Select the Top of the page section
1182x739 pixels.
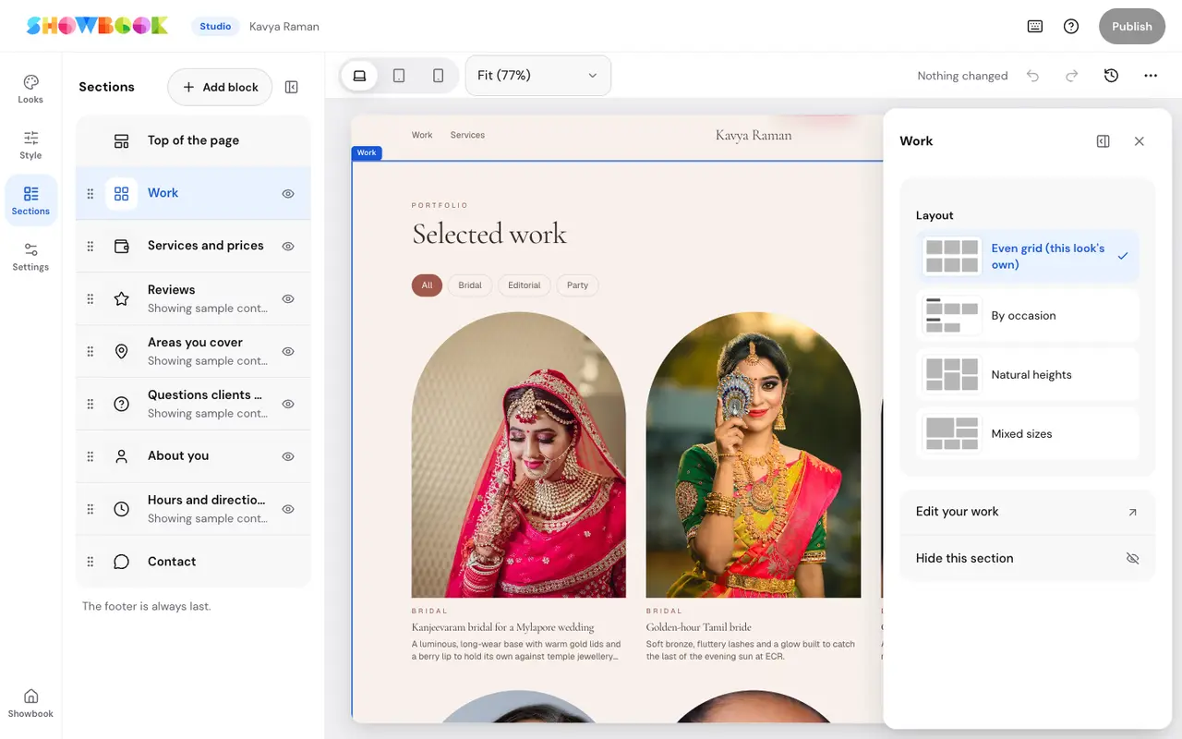[x=193, y=141]
